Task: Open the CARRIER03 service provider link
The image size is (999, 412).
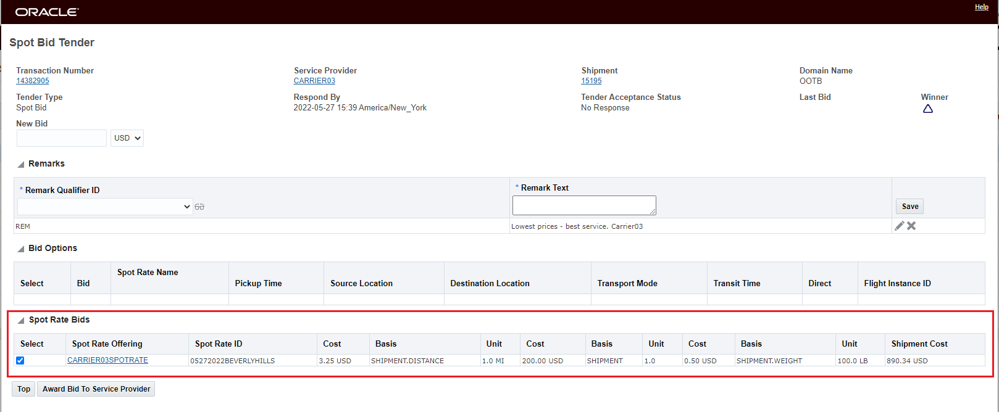Action: pyautogui.click(x=314, y=81)
